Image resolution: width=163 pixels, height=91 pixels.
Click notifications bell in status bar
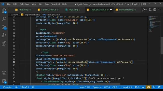click(x=159, y=87)
